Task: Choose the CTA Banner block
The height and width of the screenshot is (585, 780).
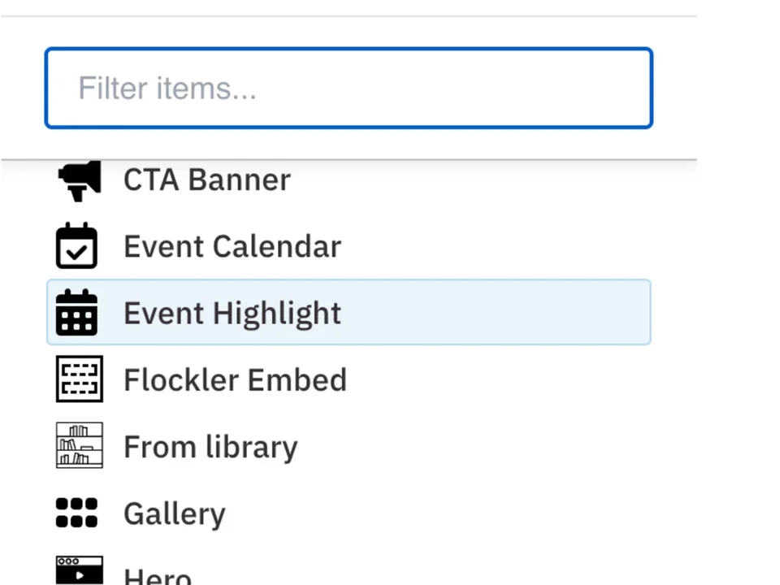Action: pyautogui.click(x=206, y=180)
